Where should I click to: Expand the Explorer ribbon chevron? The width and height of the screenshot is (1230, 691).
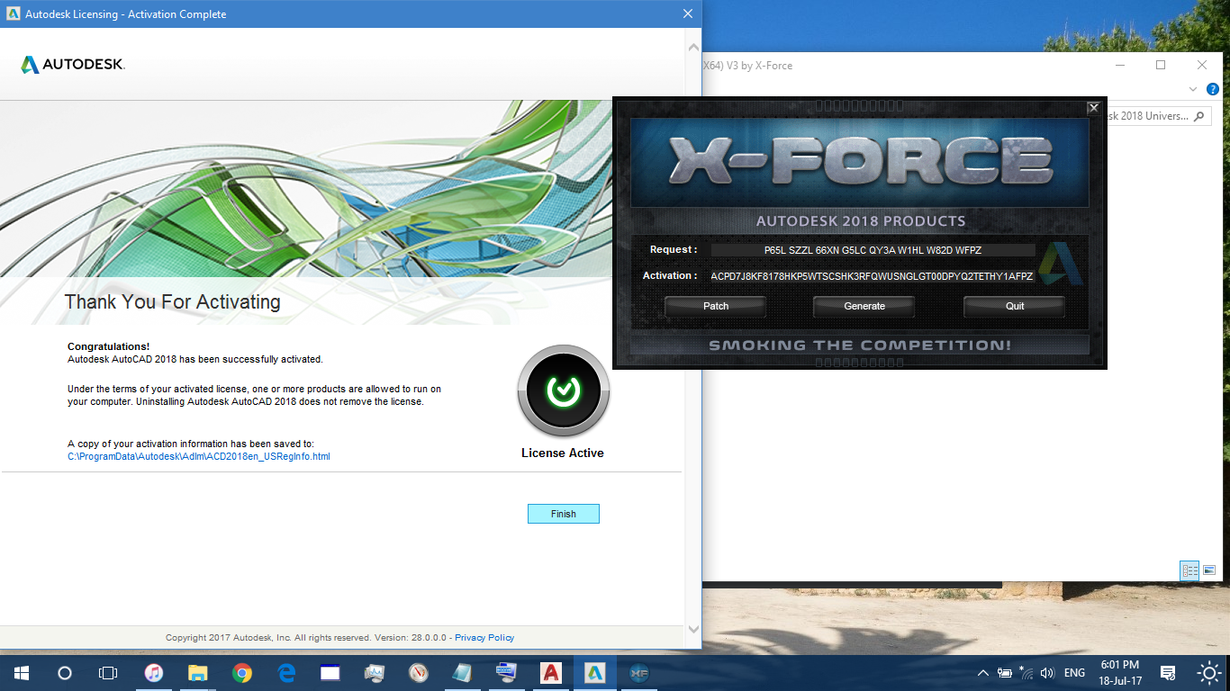1193,89
